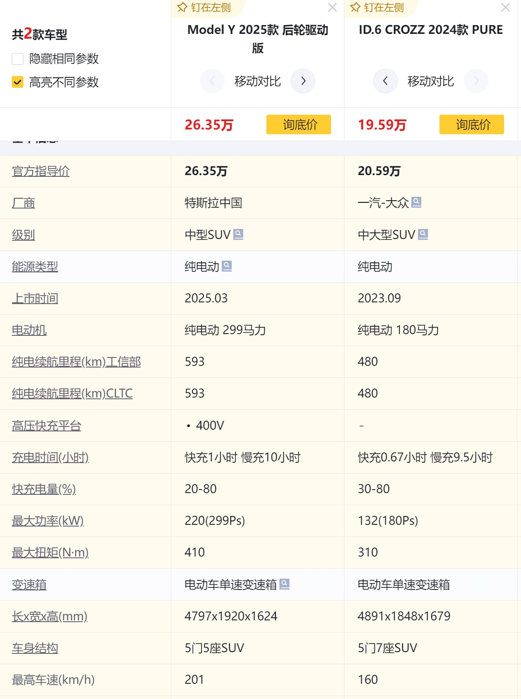Open 充电时间(小时) parameter link
The height and width of the screenshot is (699, 521).
pos(50,457)
